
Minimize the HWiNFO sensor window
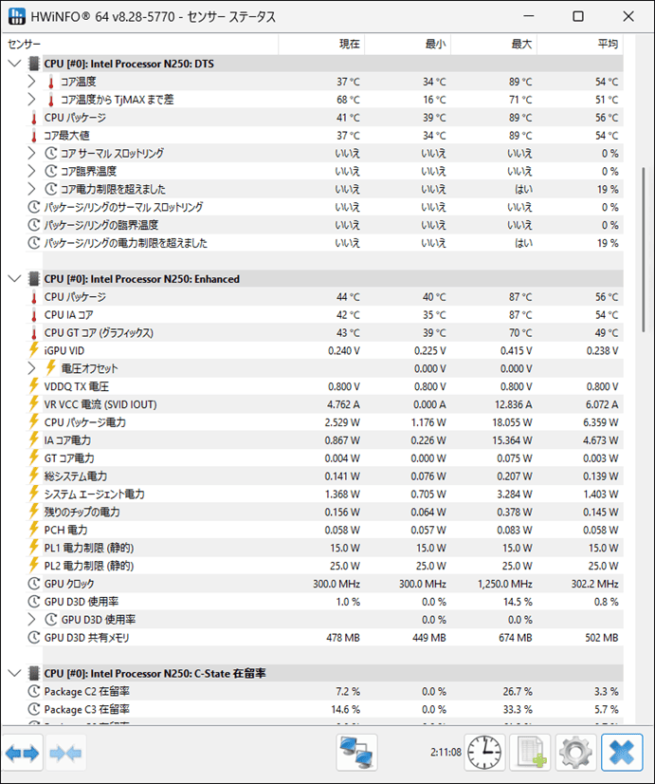point(529,16)
